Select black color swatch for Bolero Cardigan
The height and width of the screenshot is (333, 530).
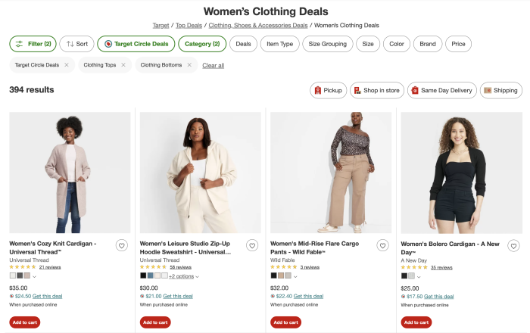pos(404,275)
